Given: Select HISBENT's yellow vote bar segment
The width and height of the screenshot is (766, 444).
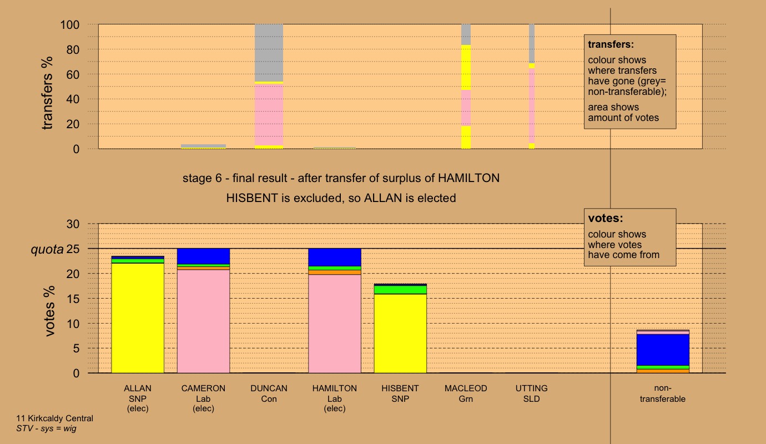Looking at the screenshot, I should 400,334.
